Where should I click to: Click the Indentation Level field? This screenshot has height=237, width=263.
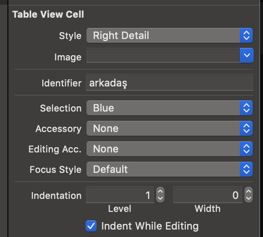pyautogui.click(x=120, y=195)
